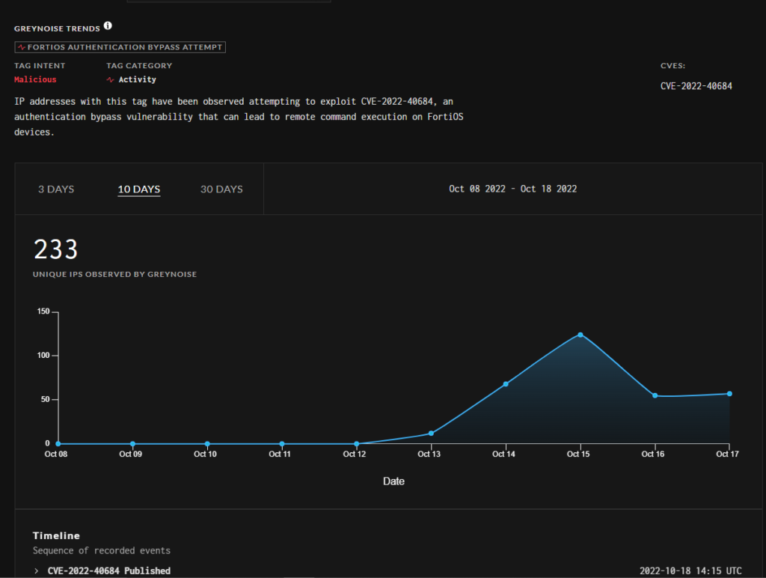Click the Oct 16 data point on chart
Screen dimensions: 766x578
(655, 395)
